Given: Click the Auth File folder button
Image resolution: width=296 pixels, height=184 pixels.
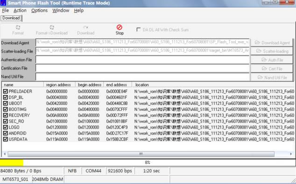Looking at the screenshot, I should pos(272,60).
